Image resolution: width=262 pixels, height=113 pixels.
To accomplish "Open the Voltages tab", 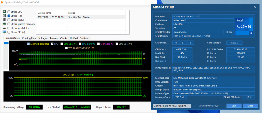I will point(43,38).
